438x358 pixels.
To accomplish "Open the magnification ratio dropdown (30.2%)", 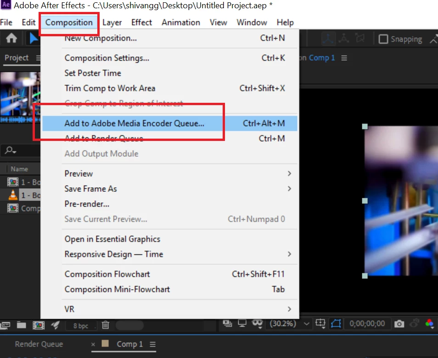I will click(x=289, y=324).
